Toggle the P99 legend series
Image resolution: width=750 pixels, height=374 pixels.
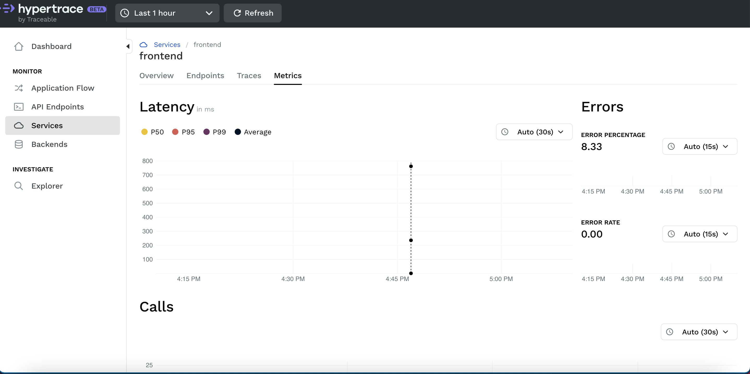click(215, 132)
